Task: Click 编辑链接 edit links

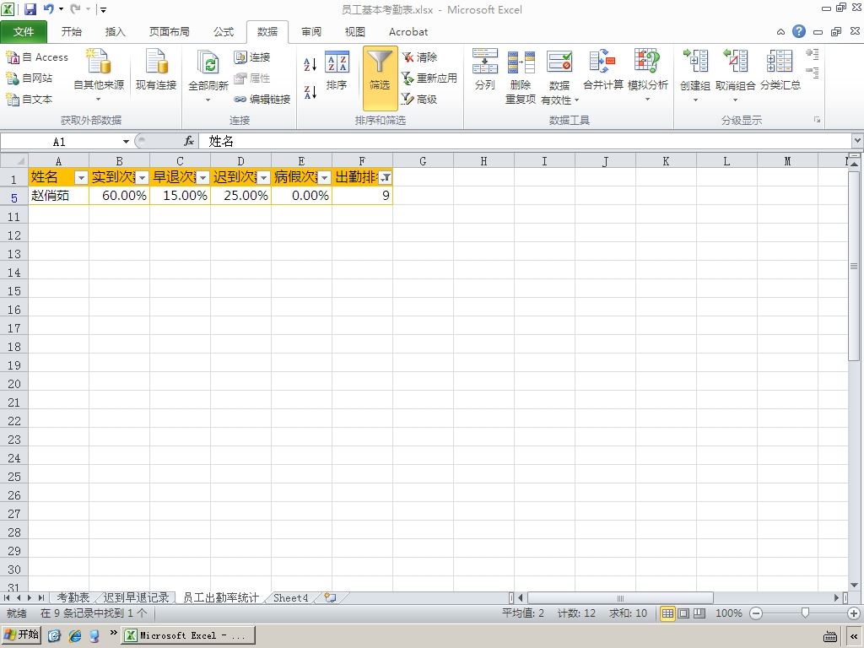Action: point(262,100)
